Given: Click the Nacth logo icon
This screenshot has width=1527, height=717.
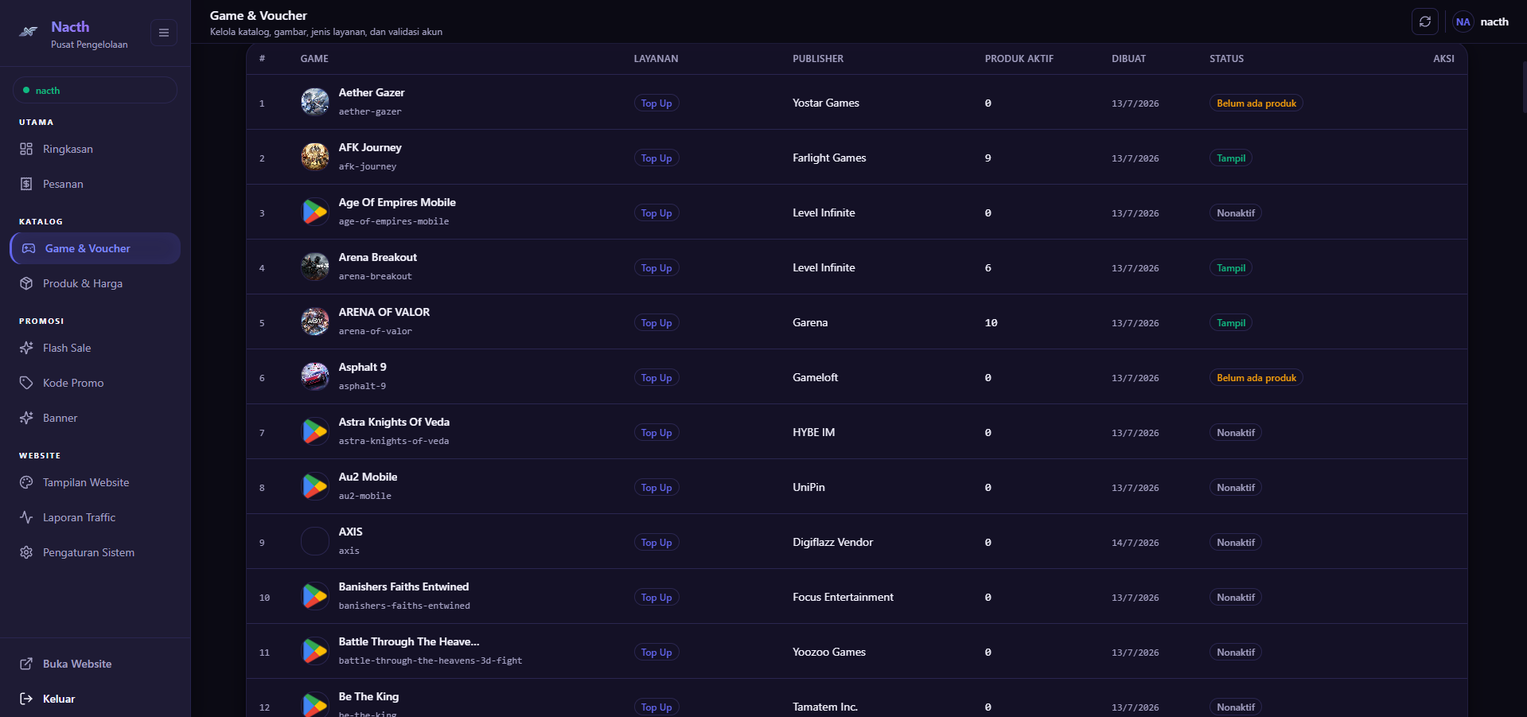Looking at the screenshot, I should 29,33.
